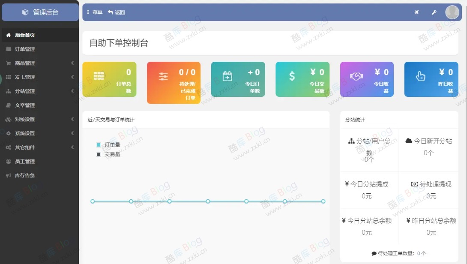
Task: Click the 今日交易额 stat card
Action: [x=302, y=79]
